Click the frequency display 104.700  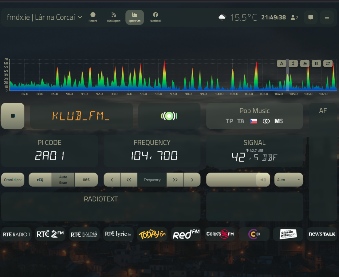[x=154, y=156]
